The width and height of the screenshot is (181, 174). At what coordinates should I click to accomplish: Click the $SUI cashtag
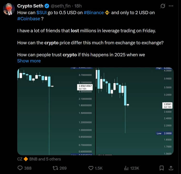41,12
